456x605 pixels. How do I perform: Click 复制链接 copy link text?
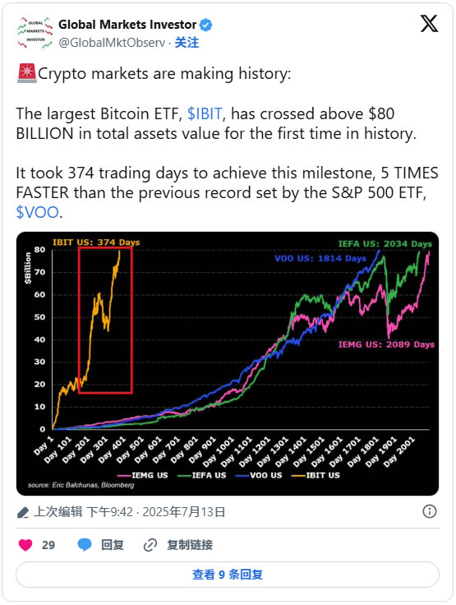(190, 545)
